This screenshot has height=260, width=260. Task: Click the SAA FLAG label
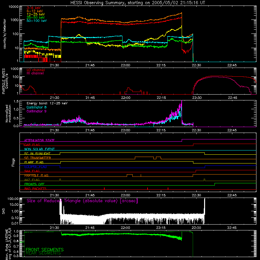32,171
